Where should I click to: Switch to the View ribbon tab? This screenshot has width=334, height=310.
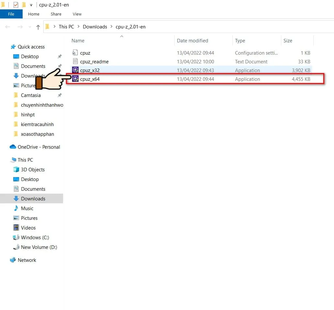77,14
